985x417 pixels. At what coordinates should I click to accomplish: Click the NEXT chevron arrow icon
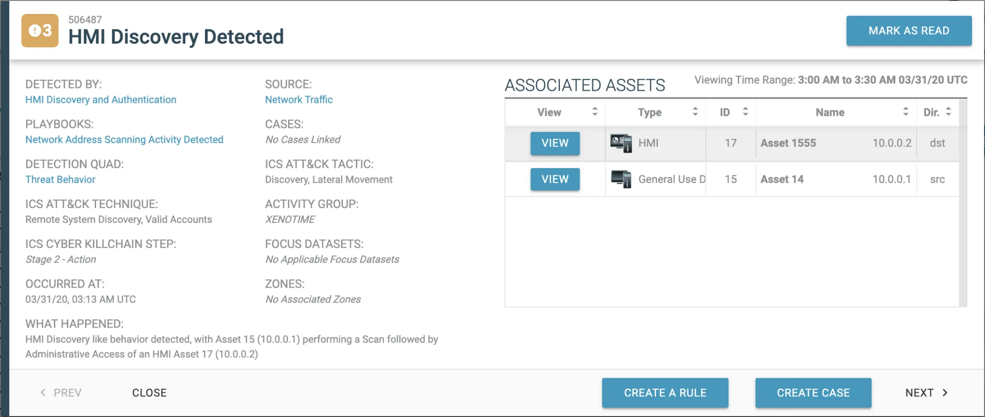[x=945, y=392]
